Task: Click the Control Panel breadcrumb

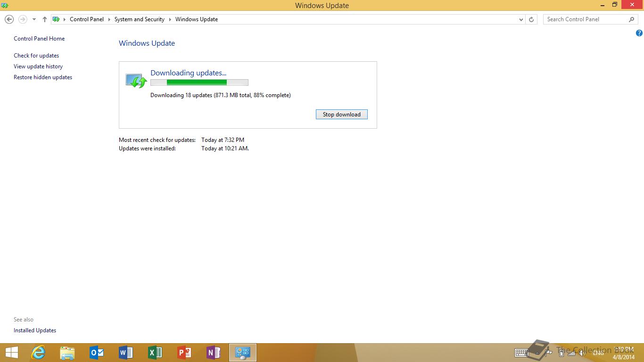Action: (87, 19)
